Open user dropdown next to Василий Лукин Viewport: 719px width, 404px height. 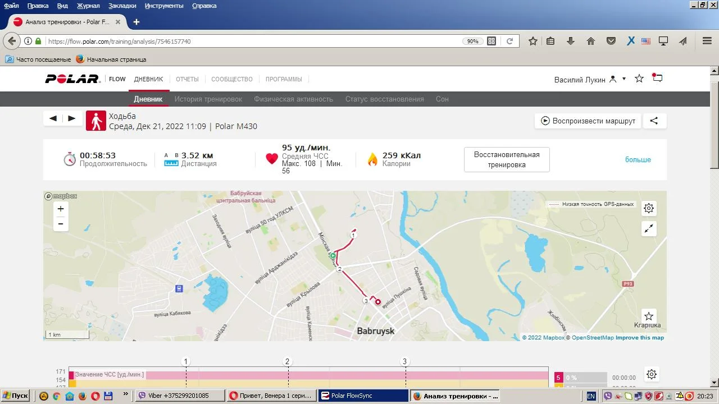pyautogui.click(x=624, y=79)
